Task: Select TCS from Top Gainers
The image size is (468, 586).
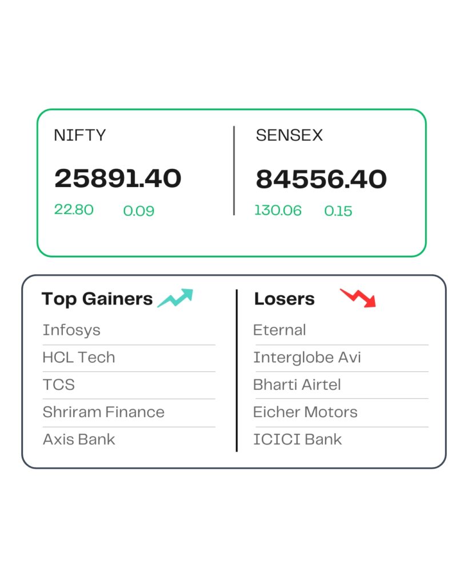Action: pos(59,385)
